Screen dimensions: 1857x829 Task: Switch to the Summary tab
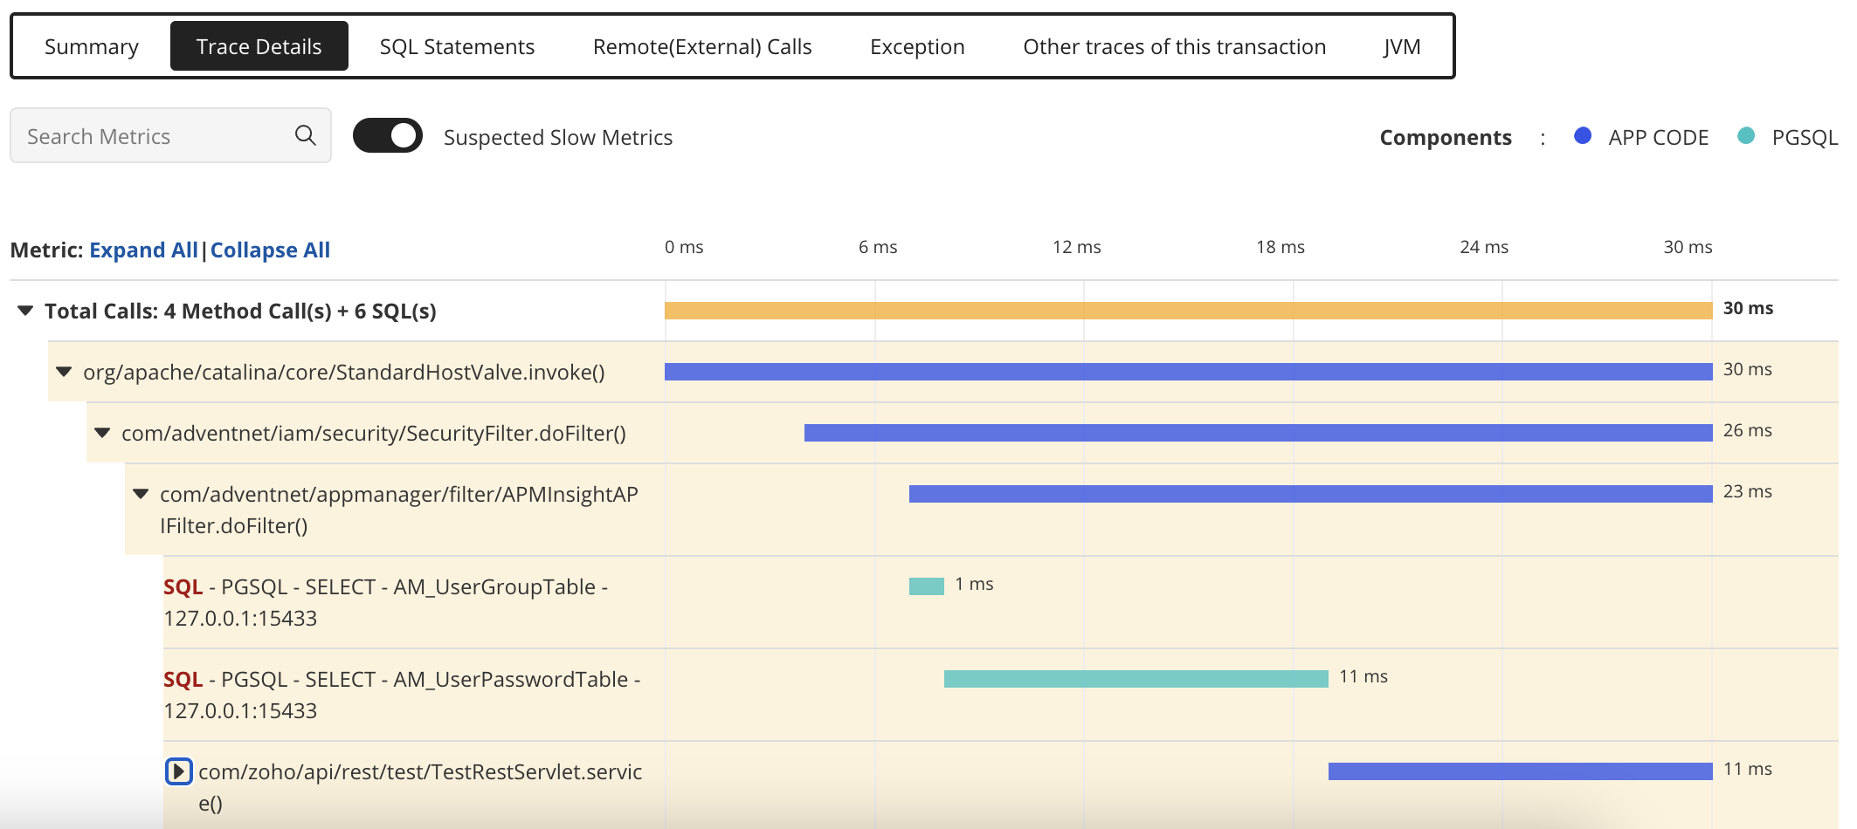[x=92, y=45]
